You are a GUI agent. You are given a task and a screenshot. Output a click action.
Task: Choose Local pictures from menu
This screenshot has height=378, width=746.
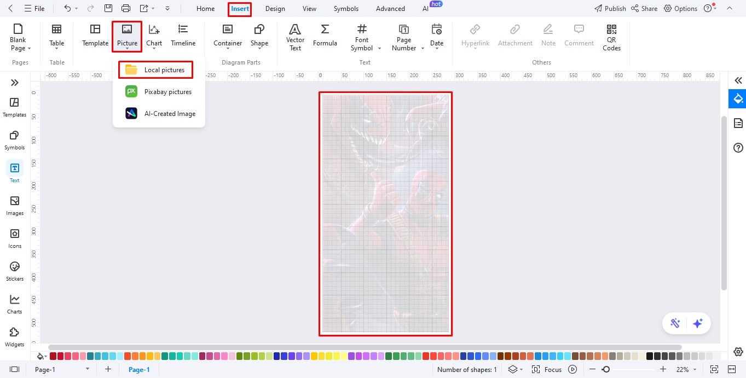pos(155,69)
